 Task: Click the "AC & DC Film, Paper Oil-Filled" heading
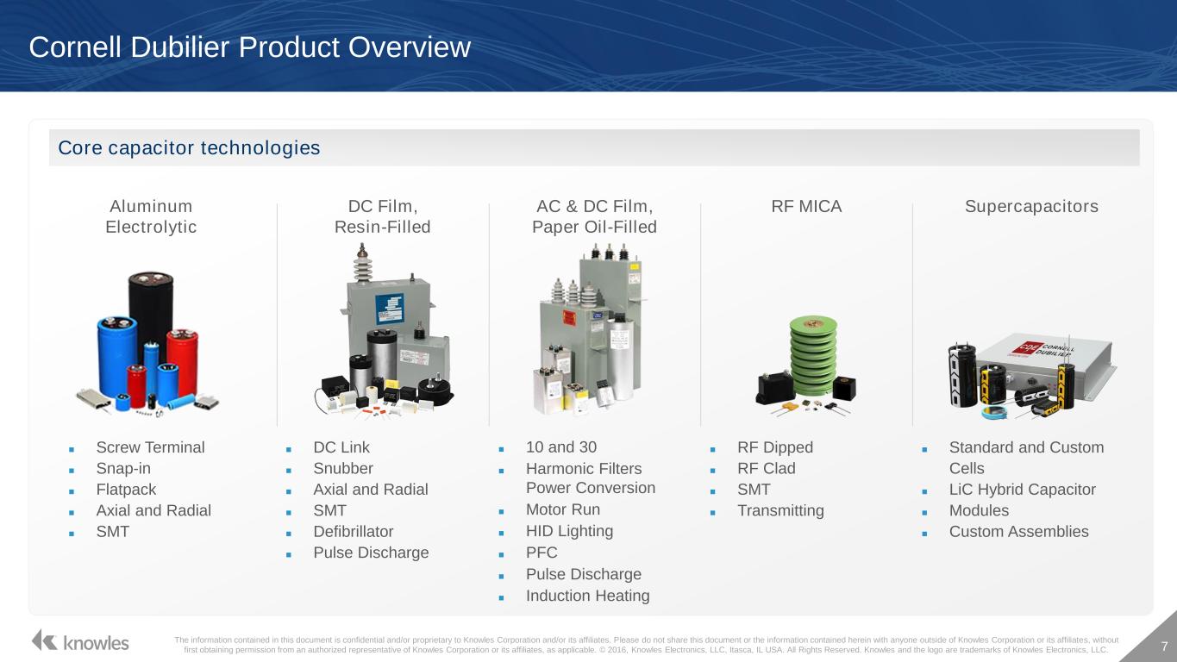(595, 216)
